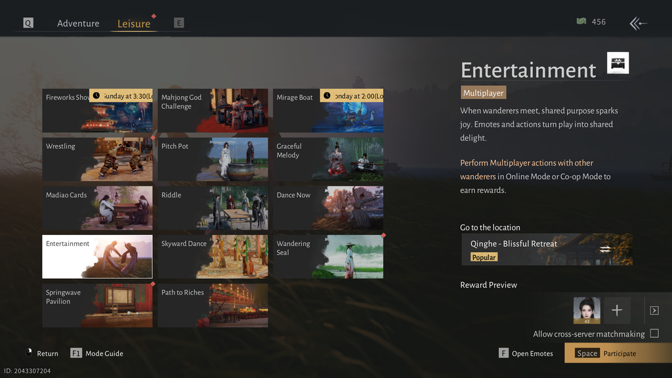This screenshot has height=378, width=672.
Task: Switch to the Adventure tab
Action: point(78,23)
